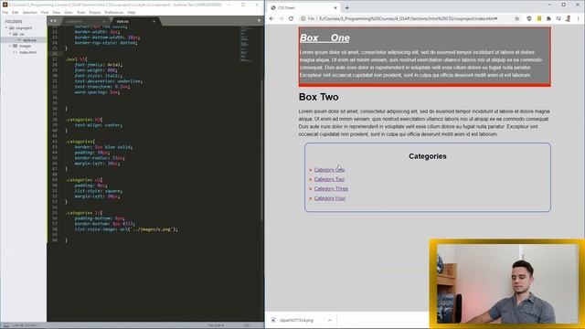Open CSS syntax selector in status bar
This screenshot has width=585, height=329.
246,325
